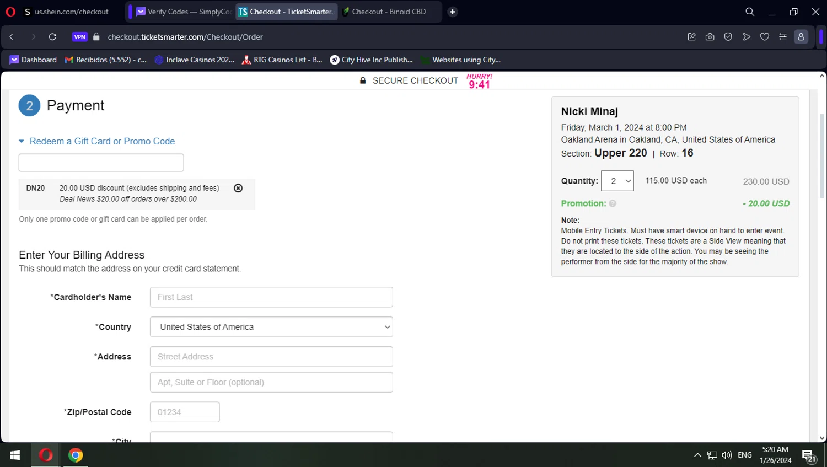Open the Dashboard bookmark

click(34, 60)
